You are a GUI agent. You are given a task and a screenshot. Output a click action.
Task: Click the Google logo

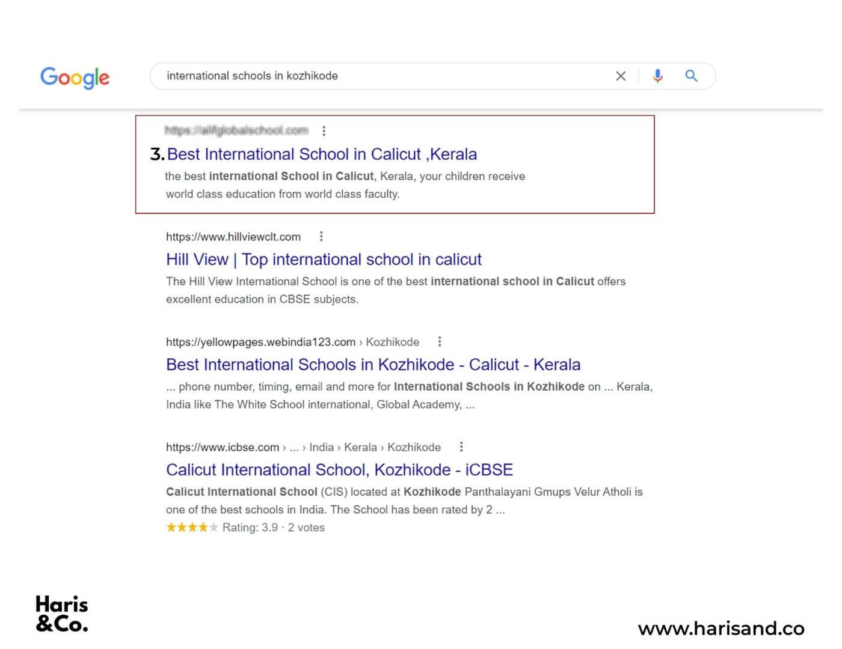75,78
